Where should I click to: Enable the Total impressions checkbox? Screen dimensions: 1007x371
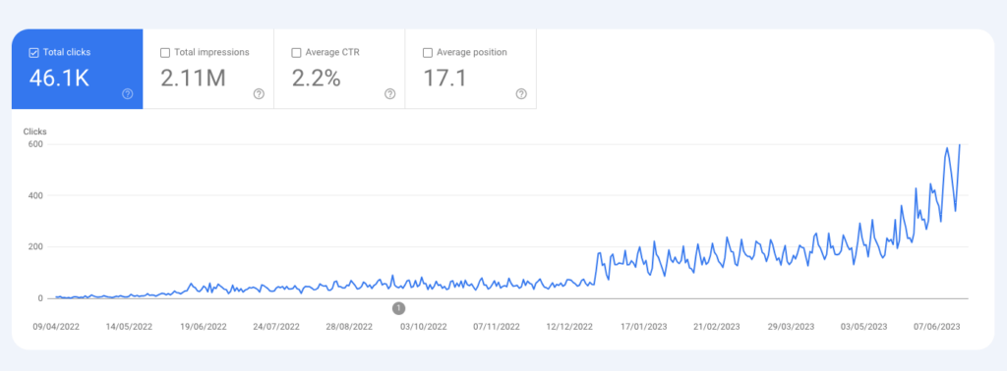point(165,53)
